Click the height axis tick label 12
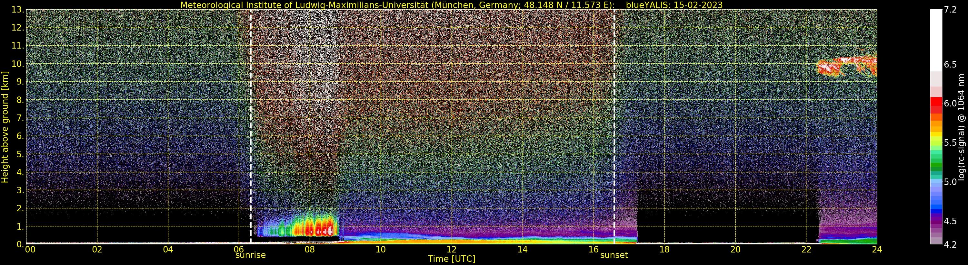Image resolution: width=968 pixels, height=265 pixels. click(18, 28)
